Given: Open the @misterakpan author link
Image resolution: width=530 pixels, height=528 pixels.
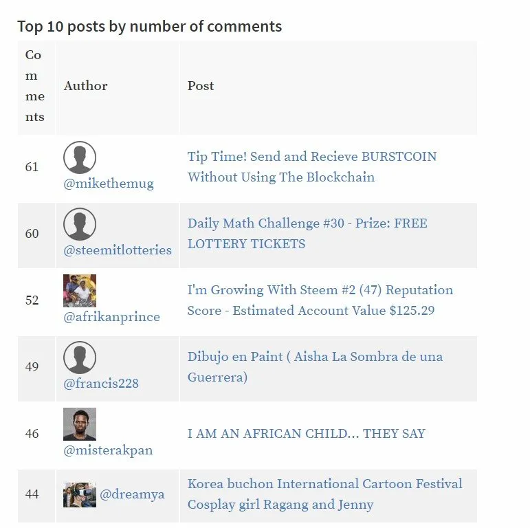Looking at the screenshot, I should 108,450.
